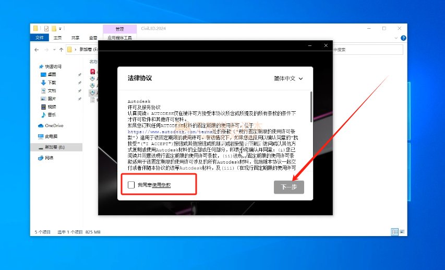Switch to the 主页 ribbon tab

(57, 38)
